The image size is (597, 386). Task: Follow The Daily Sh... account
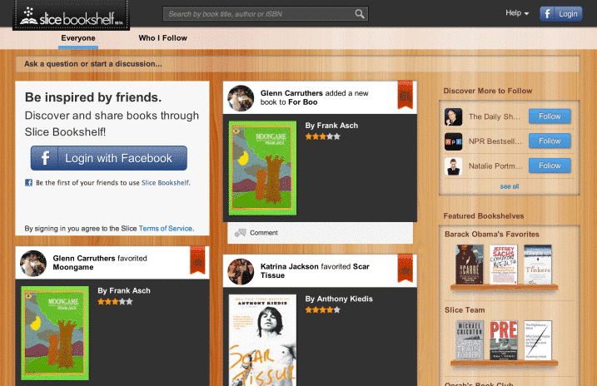(x=550, y=116)
